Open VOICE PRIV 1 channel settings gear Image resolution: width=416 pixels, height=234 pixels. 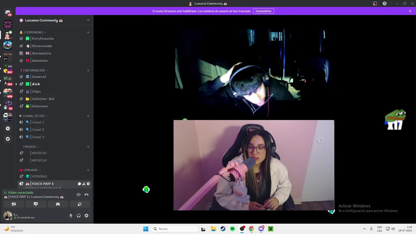click(x=88, y=184)
